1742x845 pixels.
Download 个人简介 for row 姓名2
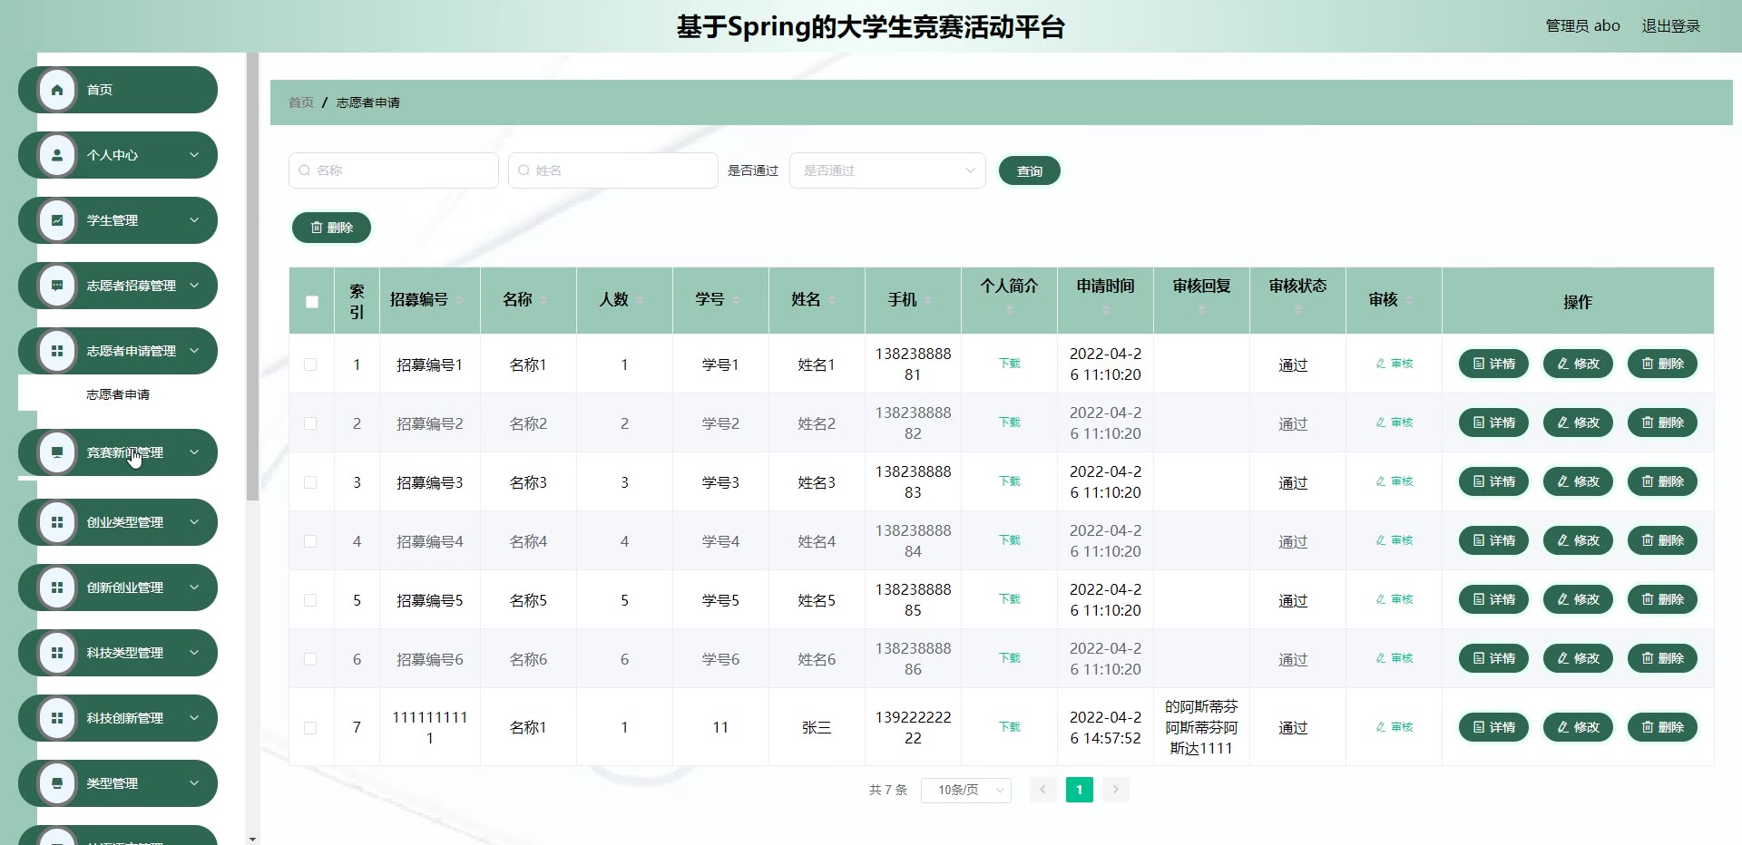click(1009, 422)
